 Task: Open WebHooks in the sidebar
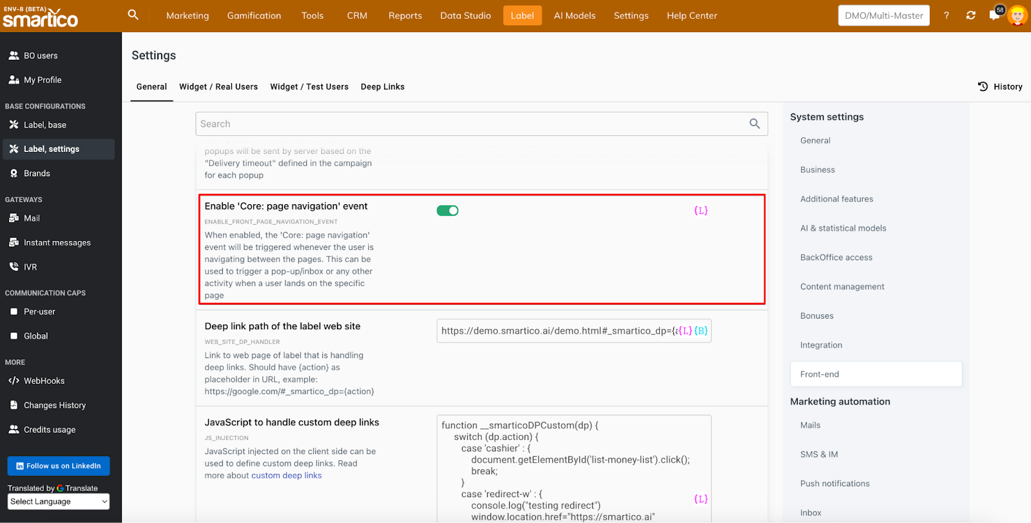tap(44, 381)
